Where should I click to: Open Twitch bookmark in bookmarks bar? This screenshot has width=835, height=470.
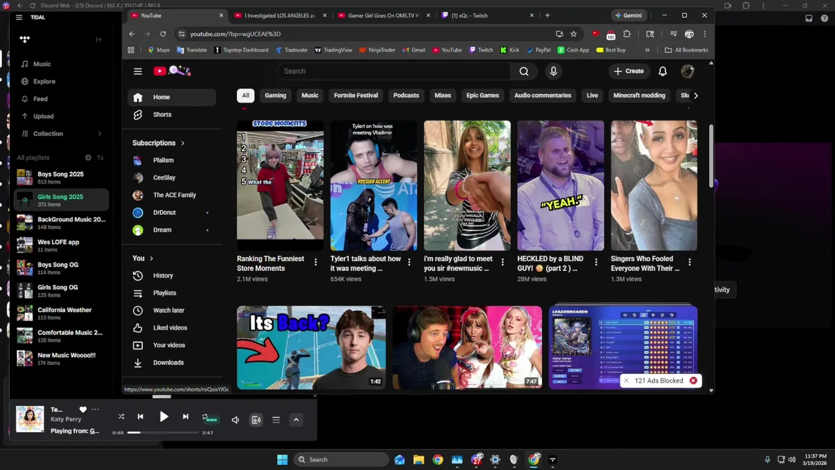pos(481,50)
